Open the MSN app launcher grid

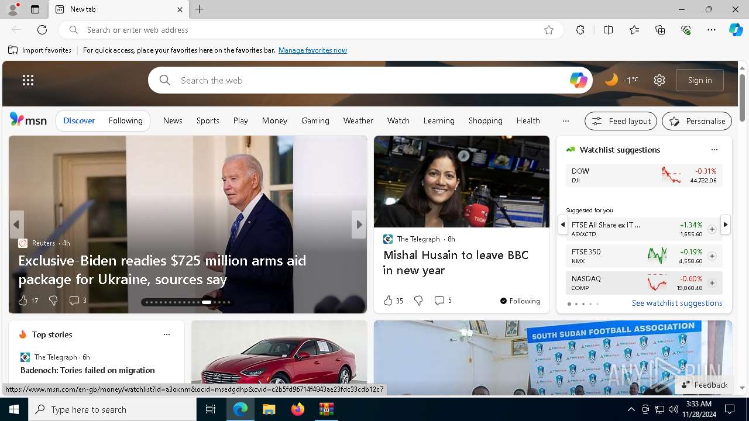coord(28,80)
